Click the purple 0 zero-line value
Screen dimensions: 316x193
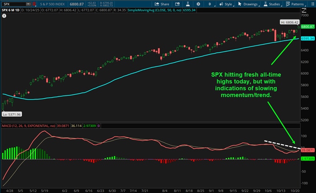pos(99,126)
